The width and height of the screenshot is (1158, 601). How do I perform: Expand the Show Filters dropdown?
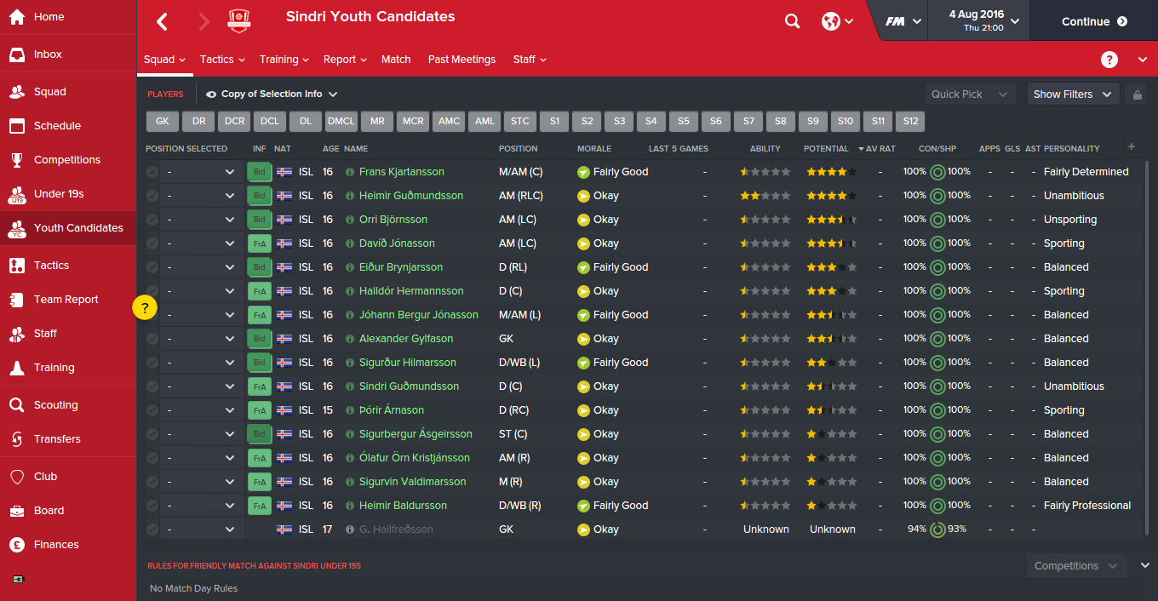point(1072,94)
